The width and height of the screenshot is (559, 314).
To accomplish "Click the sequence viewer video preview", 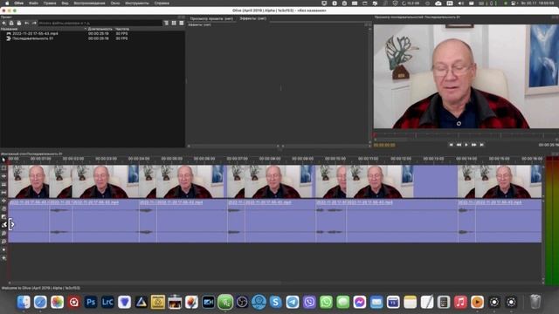I will coord(466,76).
